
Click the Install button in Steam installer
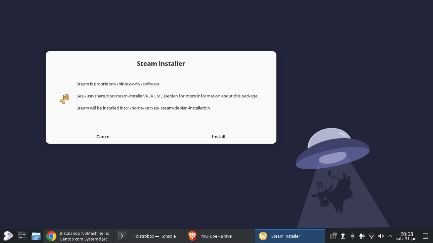[218, 137]
